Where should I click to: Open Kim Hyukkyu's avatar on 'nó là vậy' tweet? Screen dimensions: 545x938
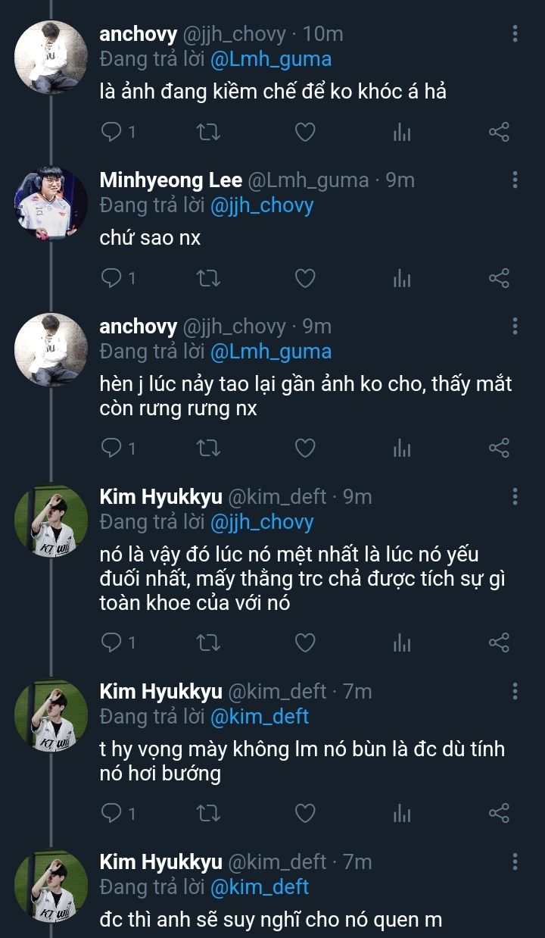51,521
